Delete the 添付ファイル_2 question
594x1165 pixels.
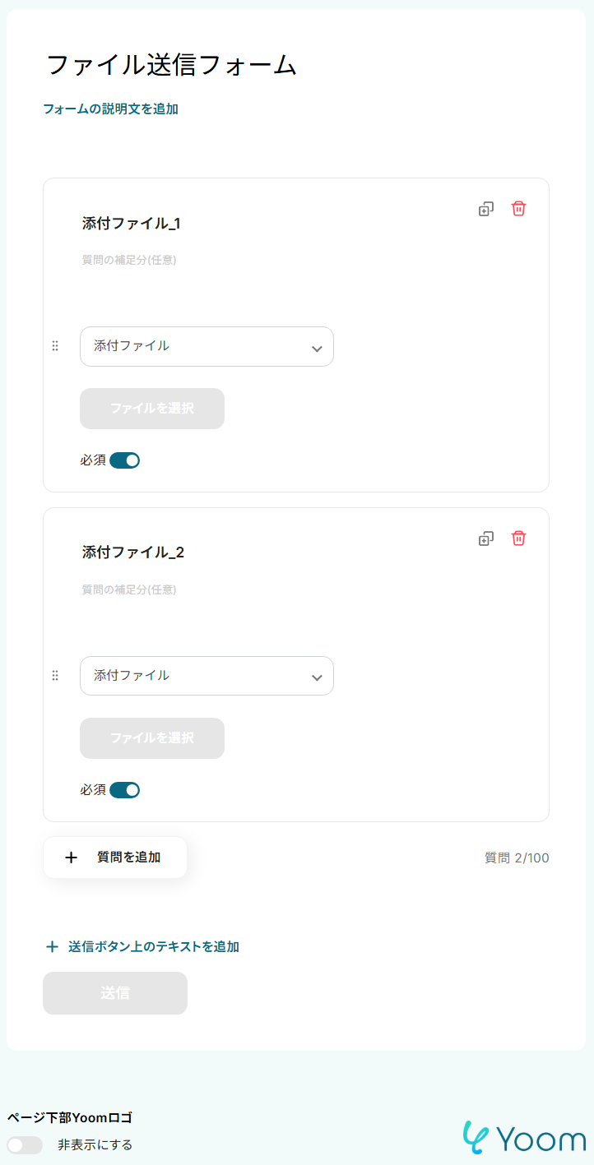(x=518, y=539)
